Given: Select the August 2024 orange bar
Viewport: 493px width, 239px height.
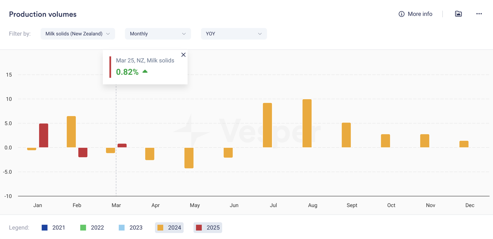Looking at the screenshot, I should [307, 123].
